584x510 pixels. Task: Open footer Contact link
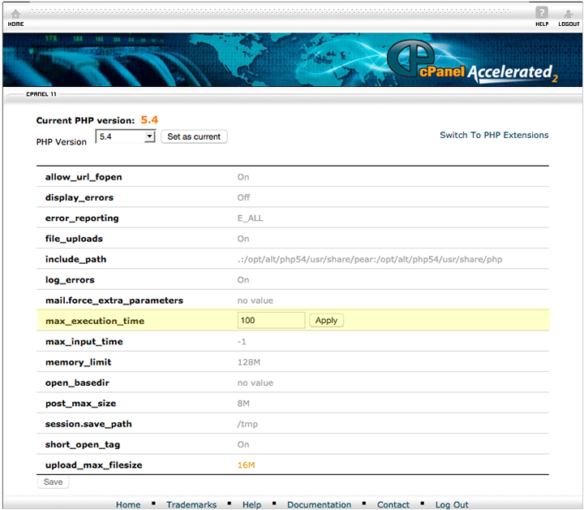[393, 504]
